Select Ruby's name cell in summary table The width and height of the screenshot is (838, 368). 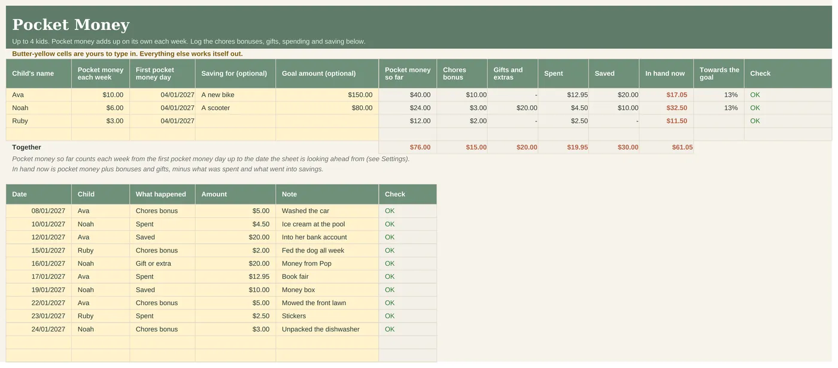tap(39, 121)
